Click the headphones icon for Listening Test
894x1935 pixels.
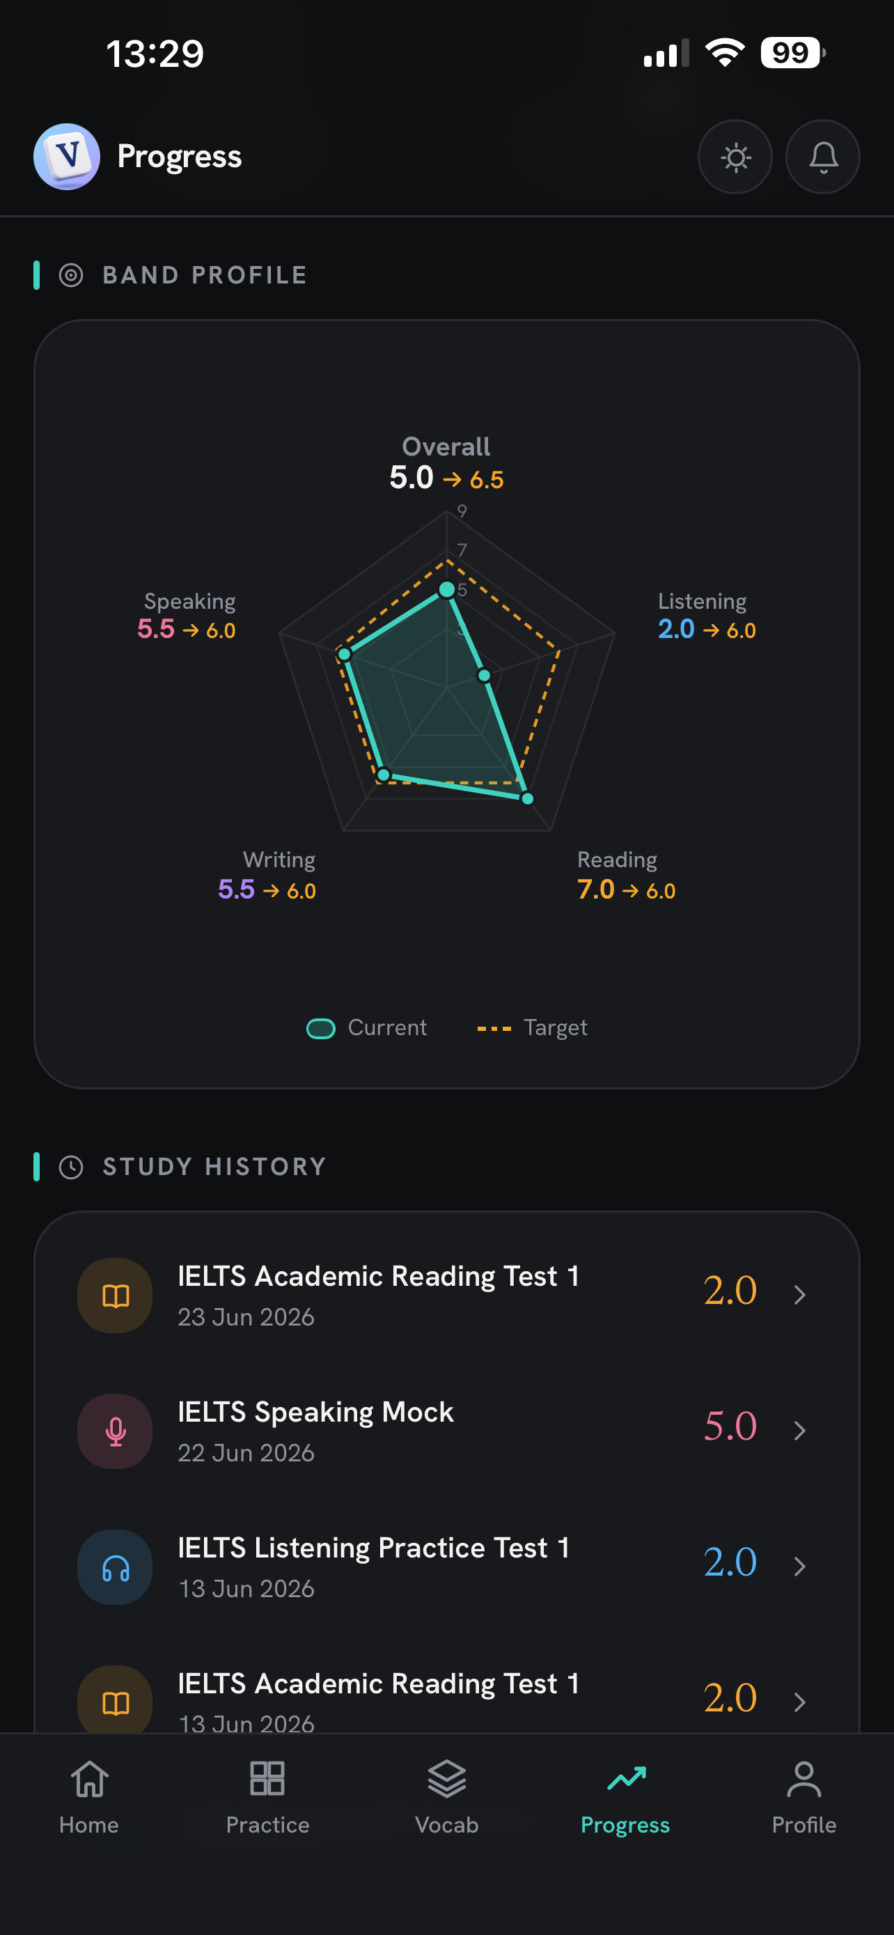pyautogui.click(x=115, y=1567)
